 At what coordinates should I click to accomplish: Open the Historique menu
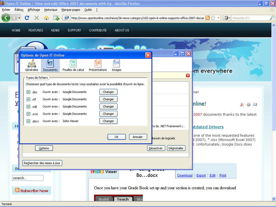51,10
